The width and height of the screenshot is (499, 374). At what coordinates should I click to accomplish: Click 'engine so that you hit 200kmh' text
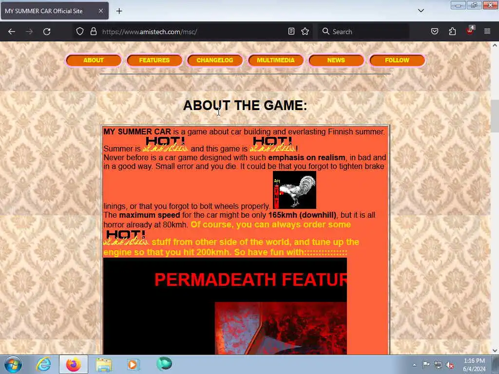point(166,252)
